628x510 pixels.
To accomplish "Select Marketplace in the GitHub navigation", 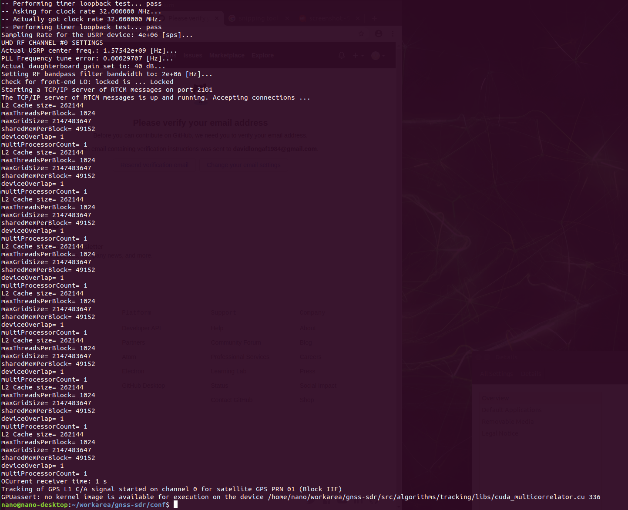I will click(227, 55).
